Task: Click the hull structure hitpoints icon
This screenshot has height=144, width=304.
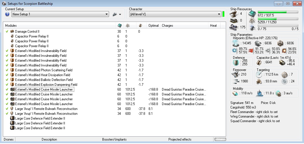Action: tap(280, 43)
